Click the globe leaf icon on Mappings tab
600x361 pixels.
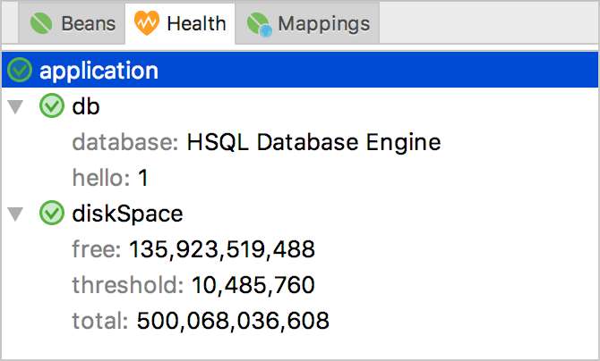pos(259,23)
